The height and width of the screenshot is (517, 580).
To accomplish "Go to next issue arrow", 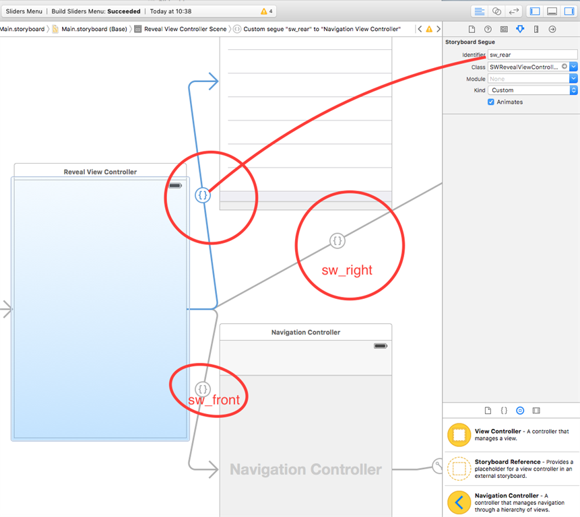I will (439, 29).
